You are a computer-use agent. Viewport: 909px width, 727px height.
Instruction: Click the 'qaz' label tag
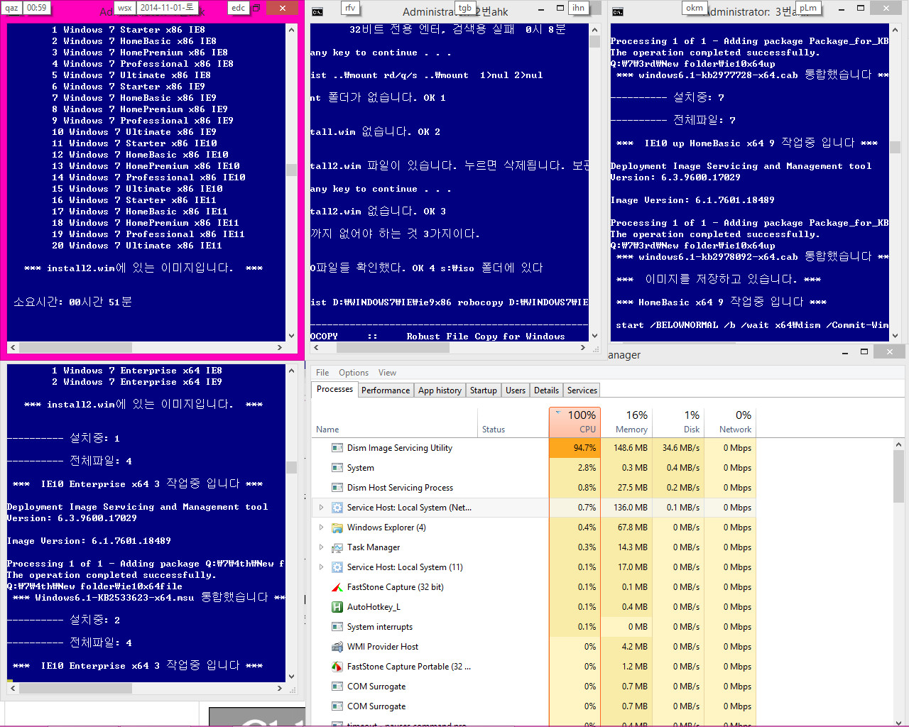12,8
